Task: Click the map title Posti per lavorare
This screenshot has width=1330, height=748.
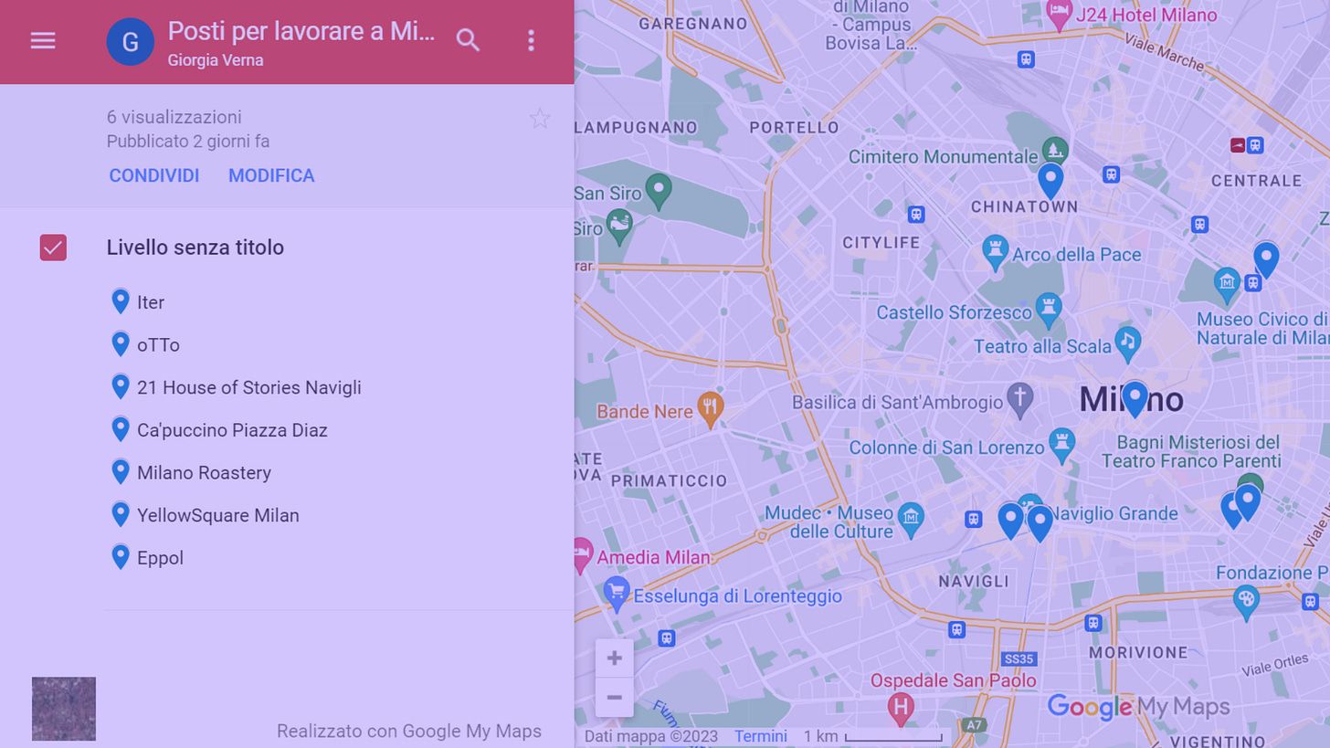Action: coord(302,32)
